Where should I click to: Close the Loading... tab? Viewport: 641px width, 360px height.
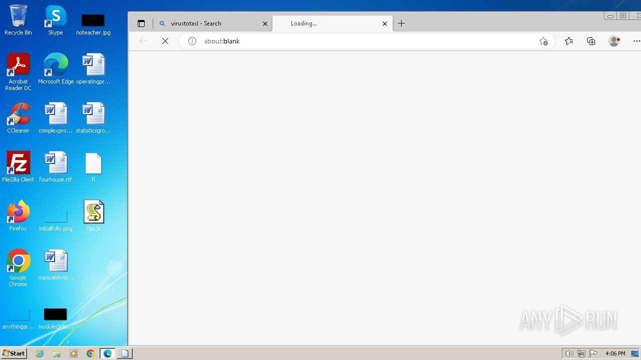pos(385,23)
